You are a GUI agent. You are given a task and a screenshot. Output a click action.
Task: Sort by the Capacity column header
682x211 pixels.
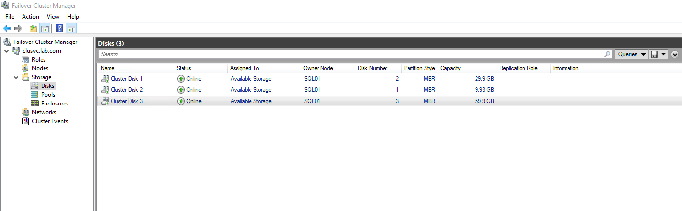point(467,68)
